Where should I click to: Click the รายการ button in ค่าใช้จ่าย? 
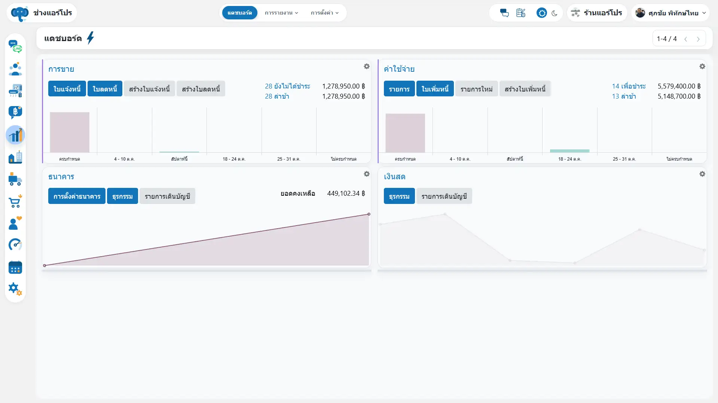point(399,89)
